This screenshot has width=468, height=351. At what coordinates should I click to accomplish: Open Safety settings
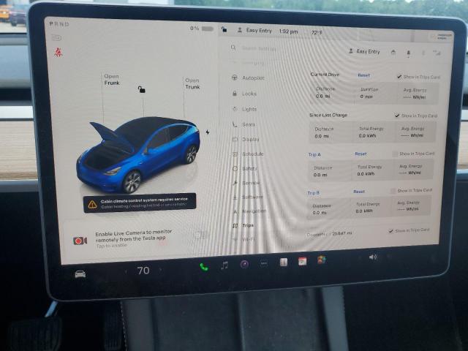[245, 168]
